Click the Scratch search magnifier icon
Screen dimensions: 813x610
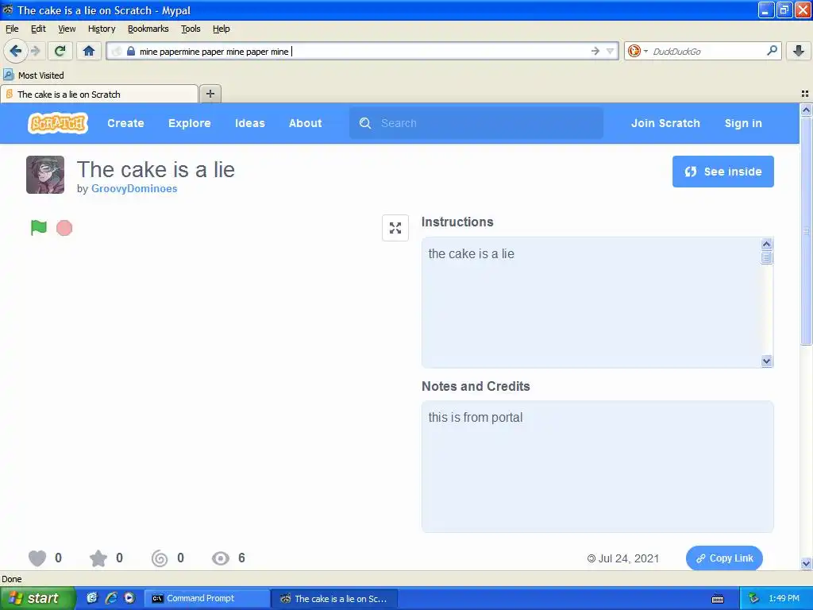[x=365, y=123]
